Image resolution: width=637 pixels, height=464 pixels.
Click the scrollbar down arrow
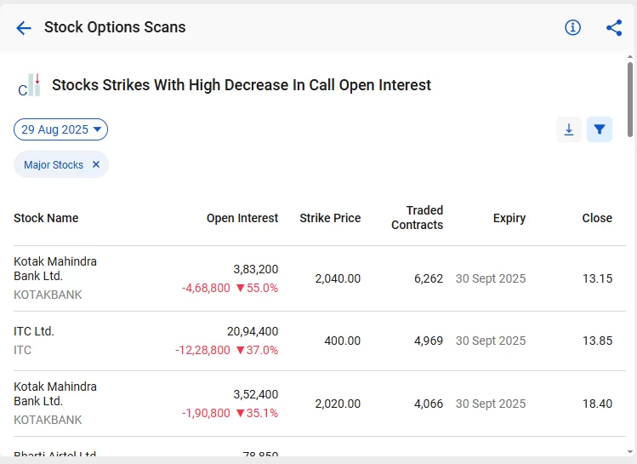click(x=629, y=452)
